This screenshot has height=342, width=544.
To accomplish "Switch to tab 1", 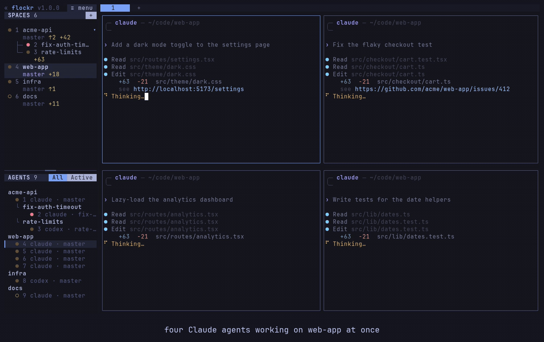I will [115, 8].
